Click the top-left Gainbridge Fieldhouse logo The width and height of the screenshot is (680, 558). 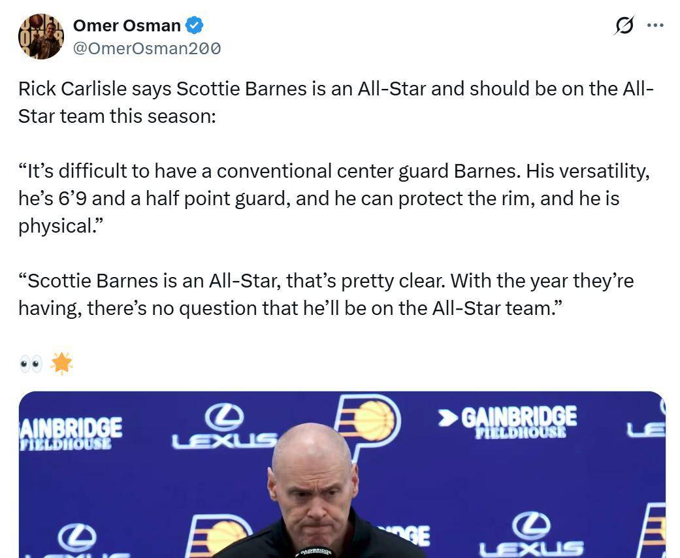tap(71, 432)
